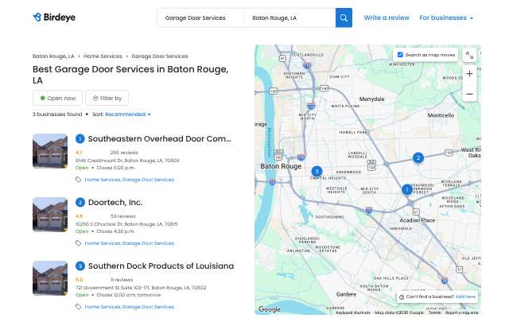Click Terms link on the map footer
The width and height of the screenshot is (509, 318).
[x=435, y=312]
